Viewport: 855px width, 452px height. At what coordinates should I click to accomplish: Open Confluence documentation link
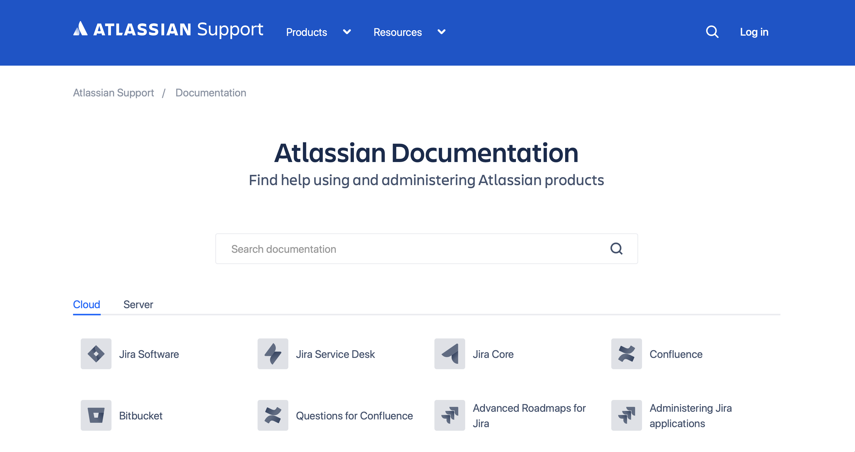676,354
